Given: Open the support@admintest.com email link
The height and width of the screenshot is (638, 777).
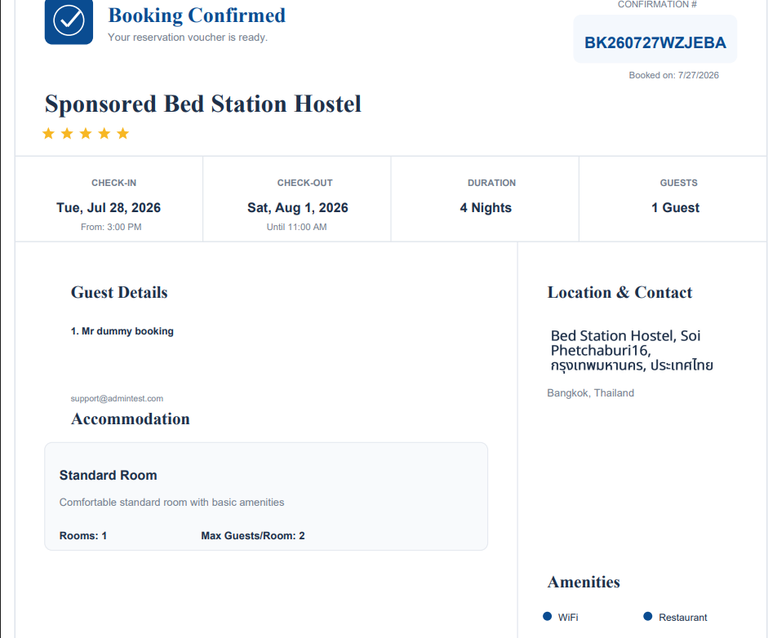Looking at the screenshot, I should click(117, 398).
